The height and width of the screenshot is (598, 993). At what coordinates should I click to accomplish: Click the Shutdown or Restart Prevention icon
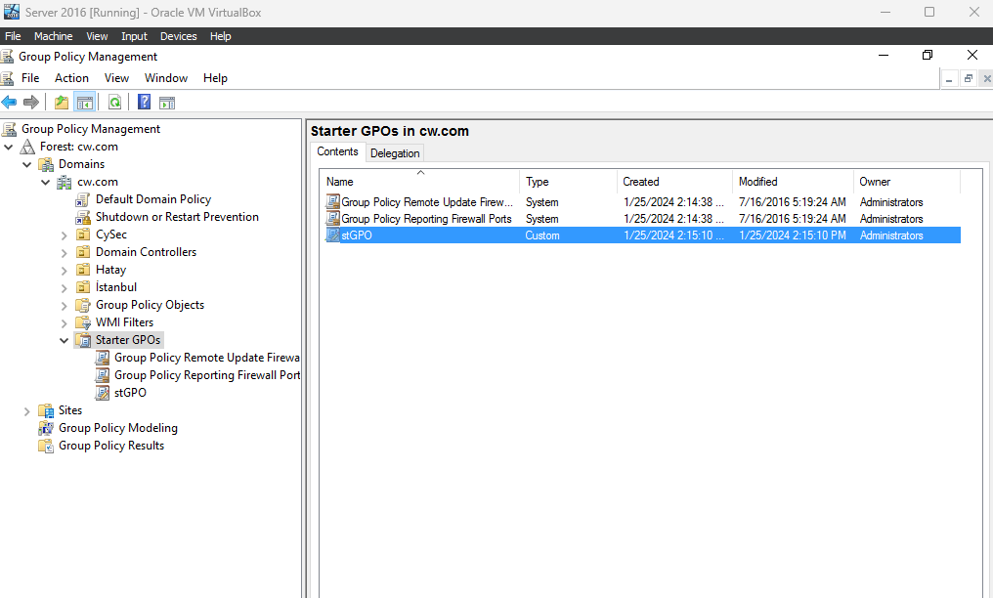(83, 218)
